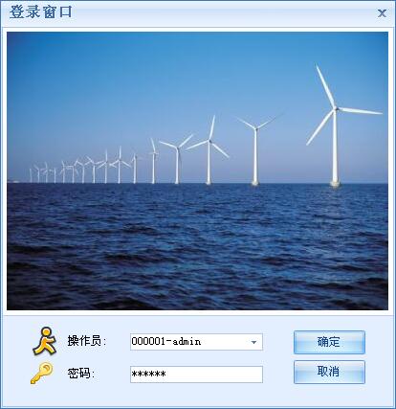Click the base of the nearest turbine tower
The width and height of the screenshot is (396, 409).
(335, 184)
